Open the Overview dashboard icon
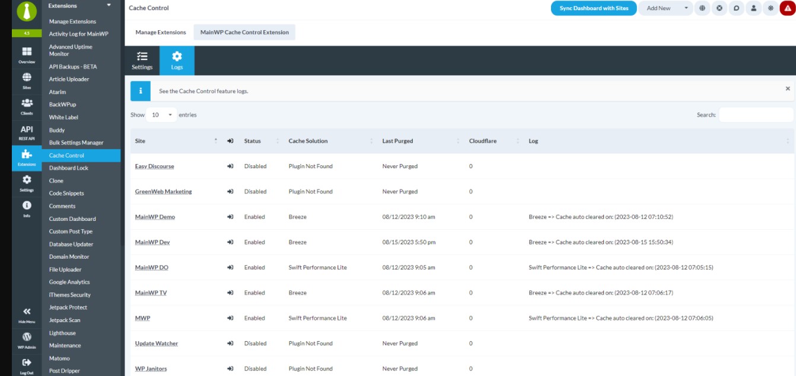Viewport: 796px width, 376px height. click(27, 52)
